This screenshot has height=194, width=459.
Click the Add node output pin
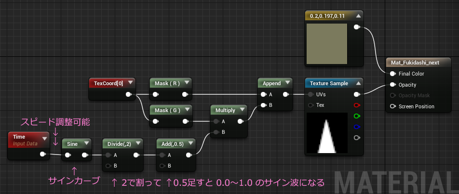pos(189,155)
